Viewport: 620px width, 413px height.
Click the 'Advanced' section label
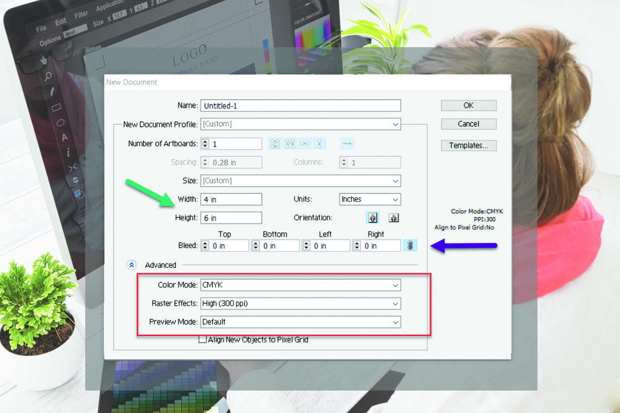160,265
